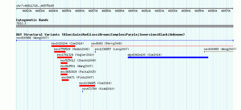
Task: Click the DGV Structural Variants track title
Action: click(x=100, y=35)
